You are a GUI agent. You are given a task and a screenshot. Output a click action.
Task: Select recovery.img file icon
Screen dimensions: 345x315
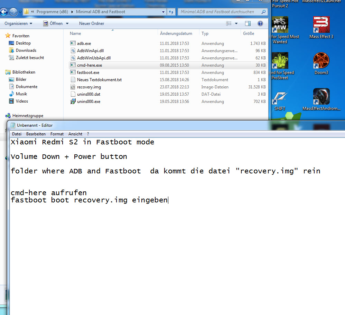tap(73, 87)
